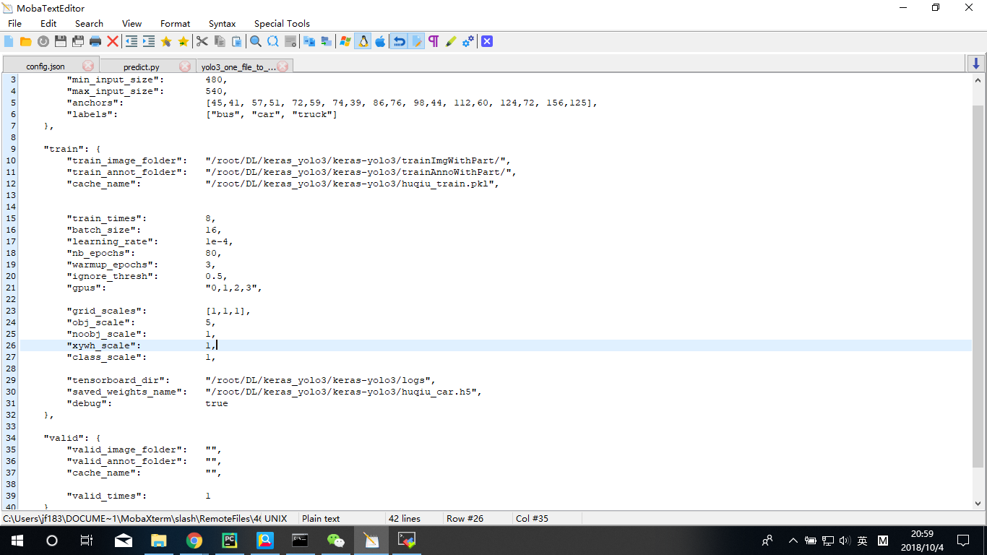987x555 pixels.
Task: Click the "learning_rate" key in the editor
Action: [112, 241]
